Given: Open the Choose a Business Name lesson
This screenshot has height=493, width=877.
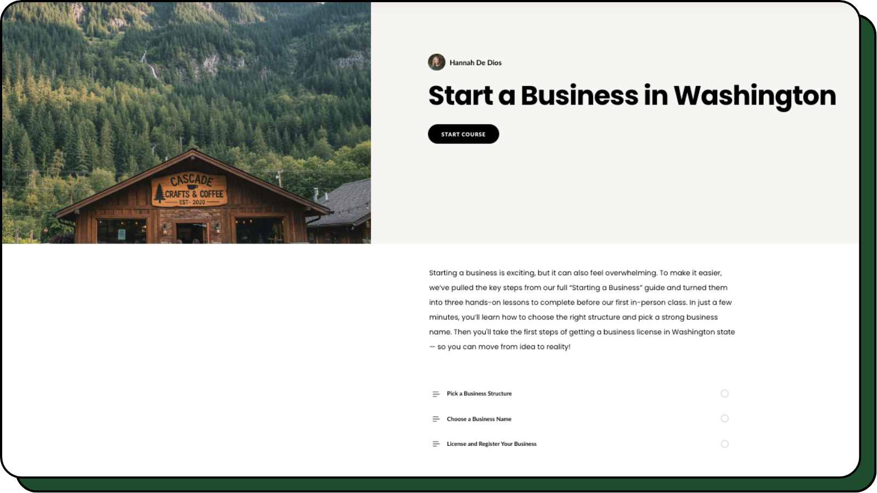Looking at the screenshot, I should point(479,419).
